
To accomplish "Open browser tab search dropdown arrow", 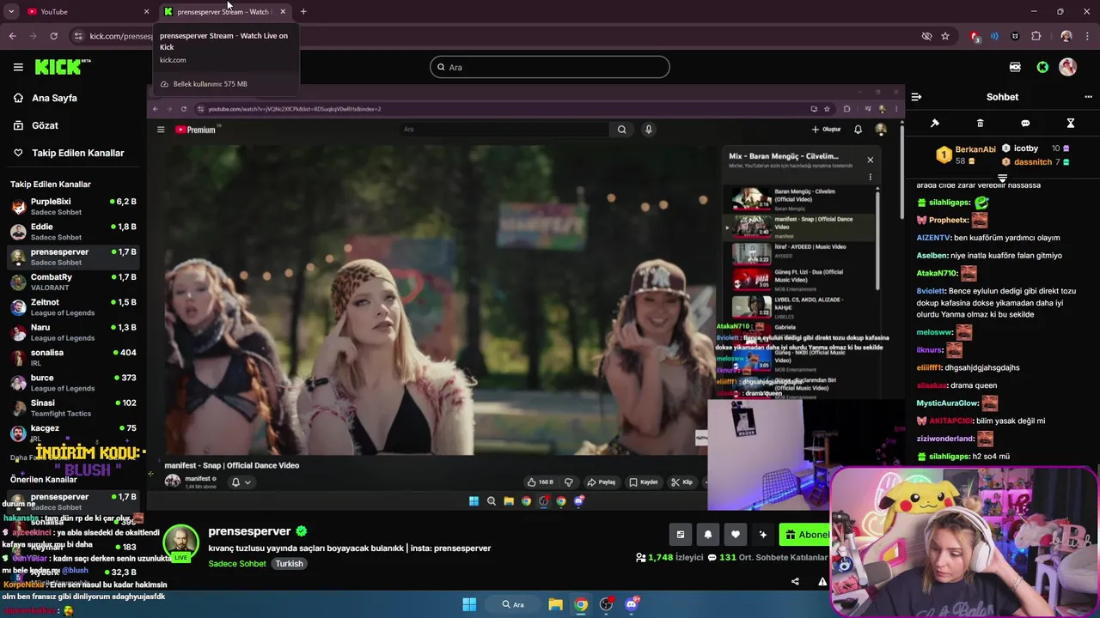I will coord(11,11).
